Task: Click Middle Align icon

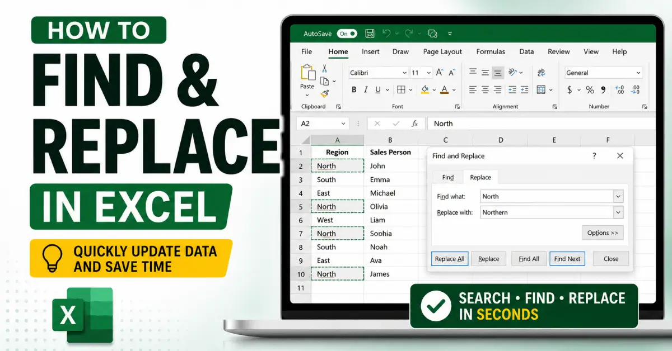Action: (485, 73)
